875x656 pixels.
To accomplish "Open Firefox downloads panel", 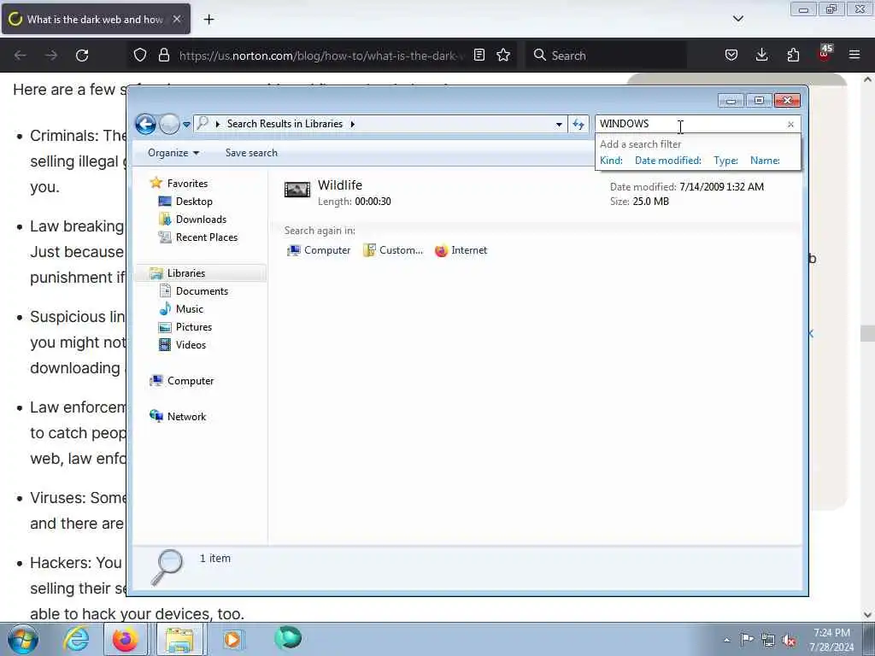I will click(x=761, y=55).
